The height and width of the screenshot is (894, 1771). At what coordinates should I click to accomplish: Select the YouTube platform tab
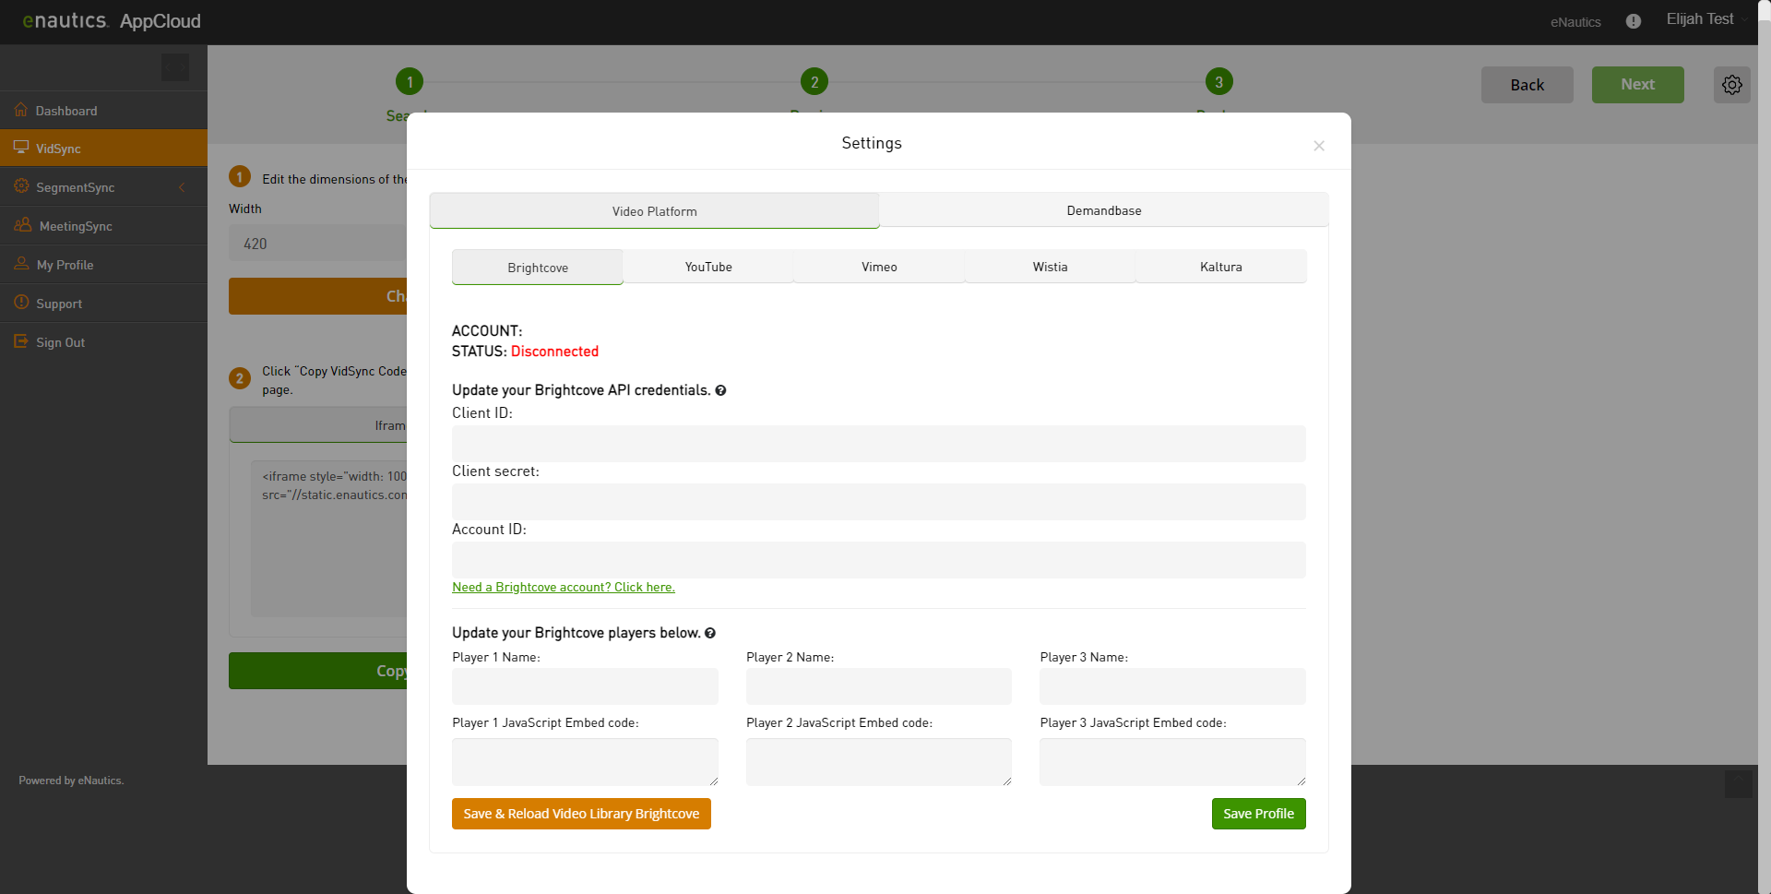pos(708,267)
